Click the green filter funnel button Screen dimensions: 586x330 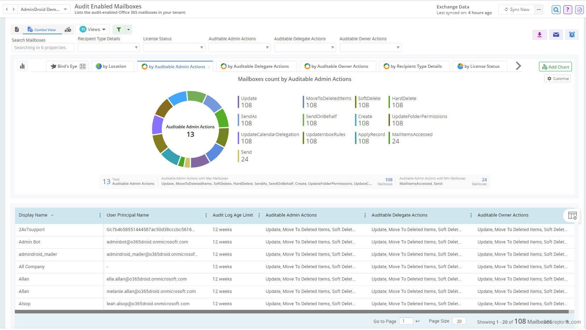pyautogui.click(x=119, y=30)
